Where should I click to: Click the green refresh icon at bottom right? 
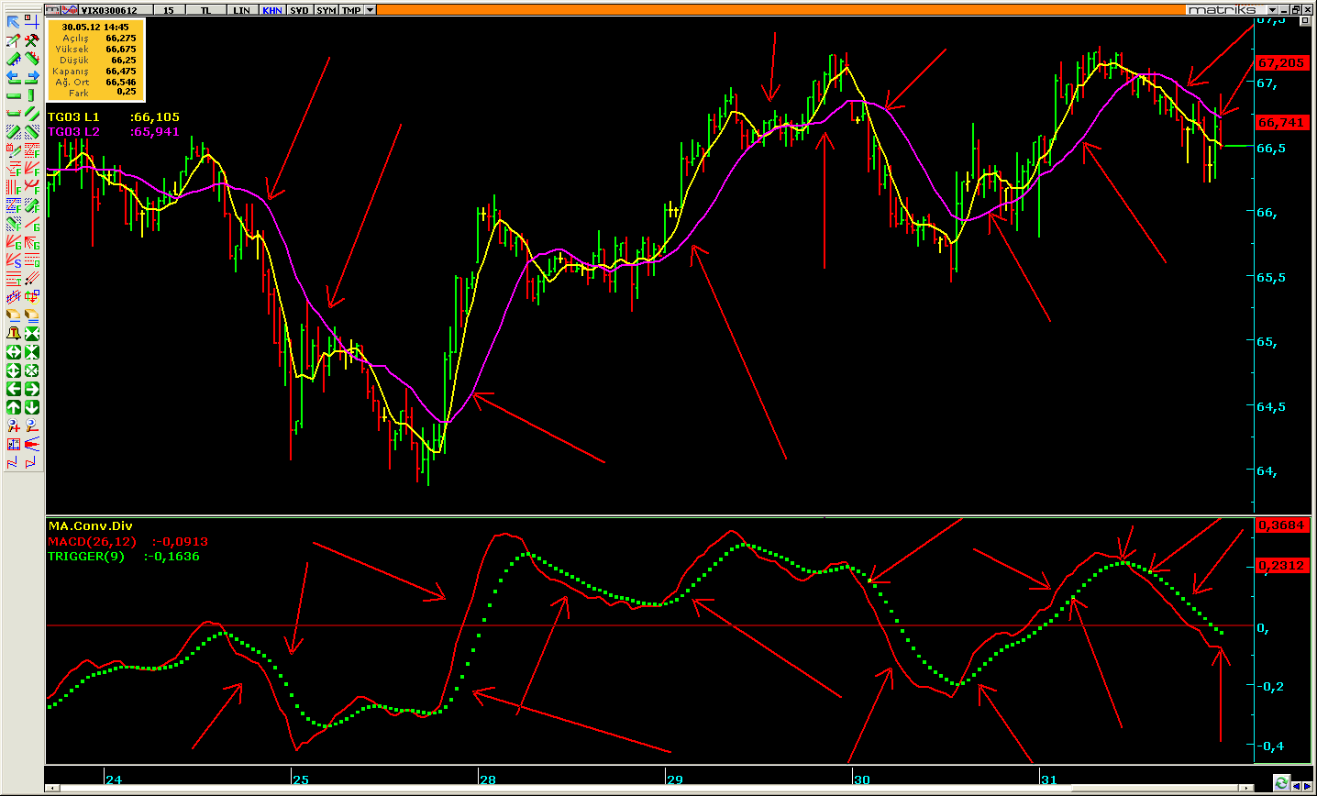[1281, 782]
